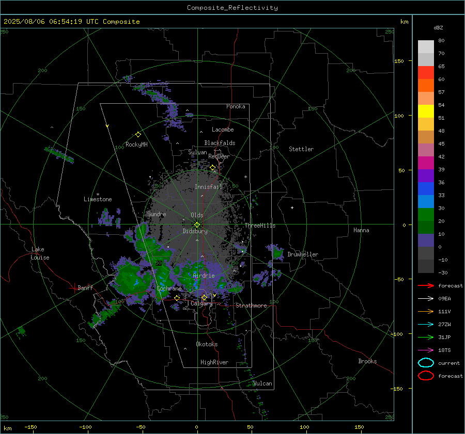Select the yellow diamond marker near Cochrane
The image size is (465, 434).
[x=177, y=298]
